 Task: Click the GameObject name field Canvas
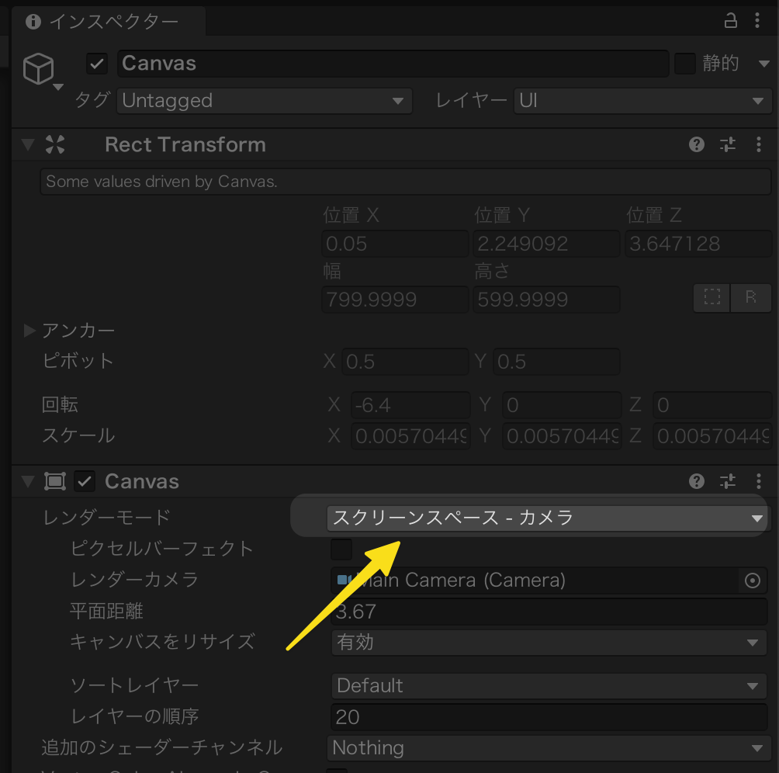[x=393, y=64]
